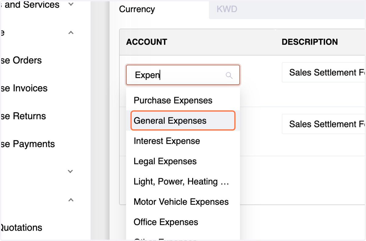Collapse the sidebar section above Purchase Orders

(x=71, y=33)
